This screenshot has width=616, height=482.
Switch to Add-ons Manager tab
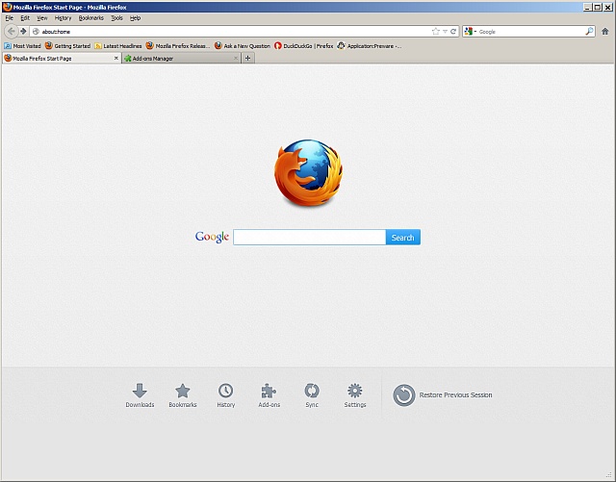(181, 58)
